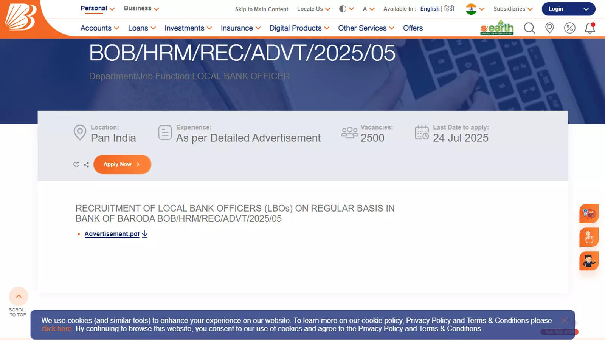
Task: Open the Advertisement.pdf link
Action: 112,234
